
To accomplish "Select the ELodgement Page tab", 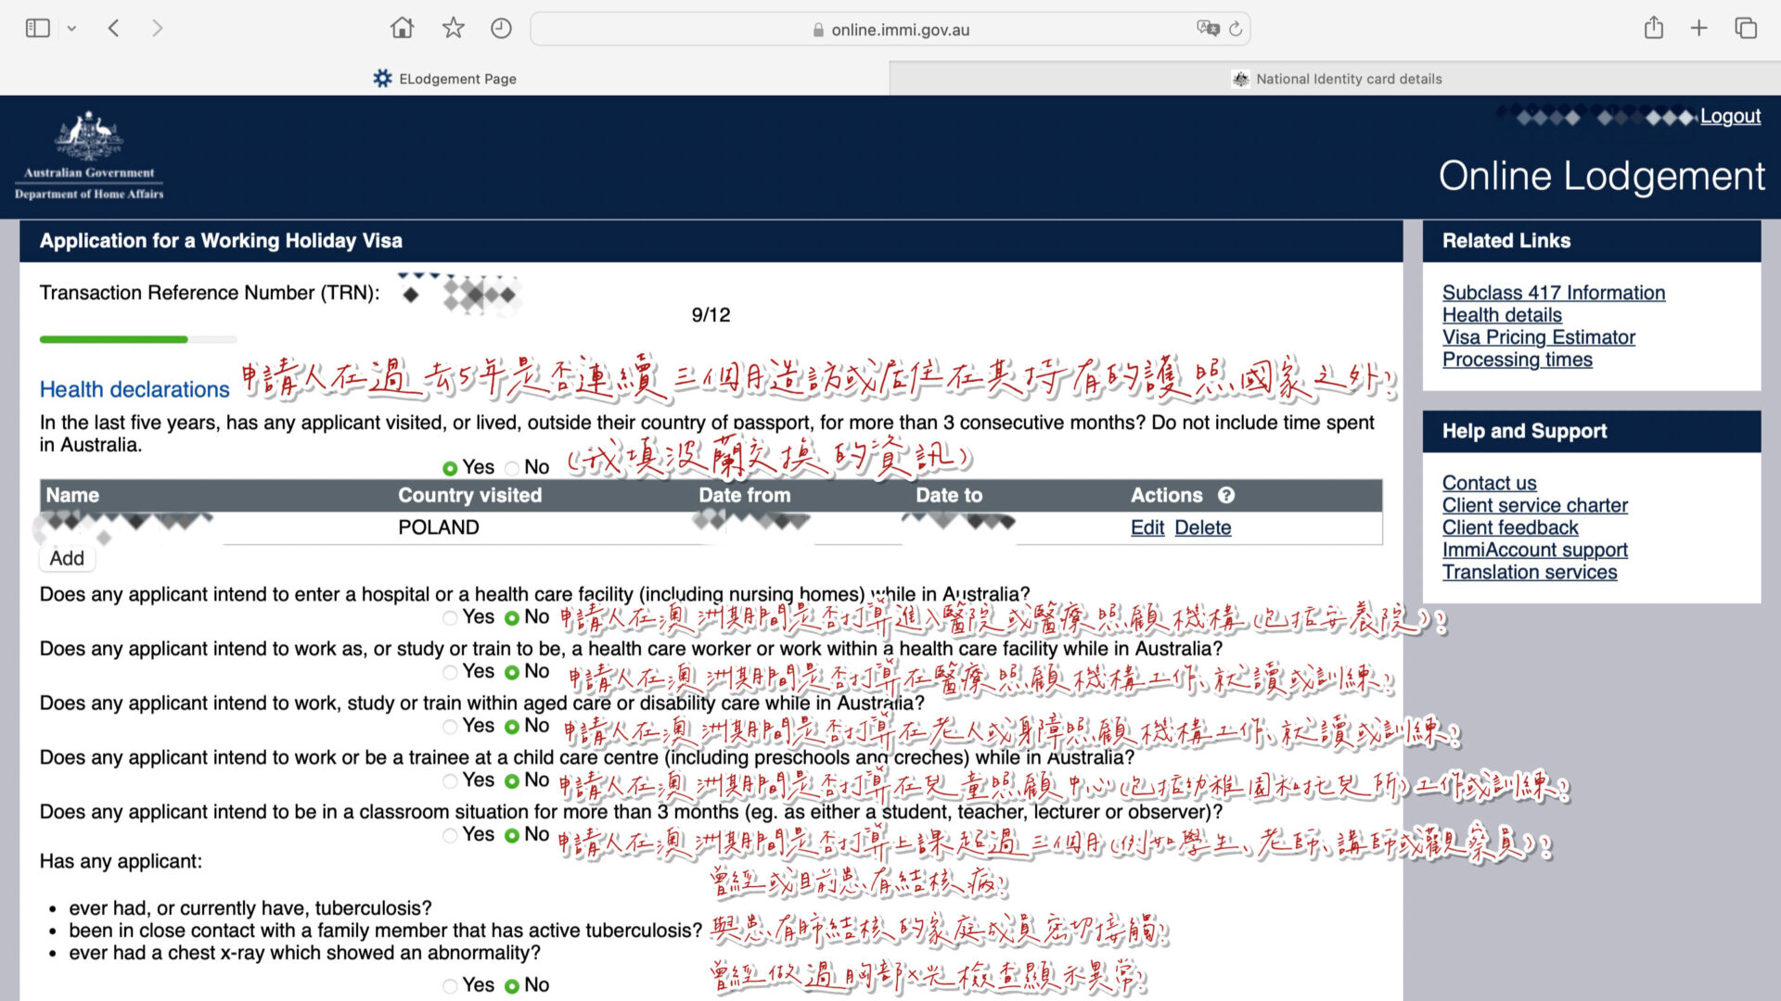I will [445, 79].
